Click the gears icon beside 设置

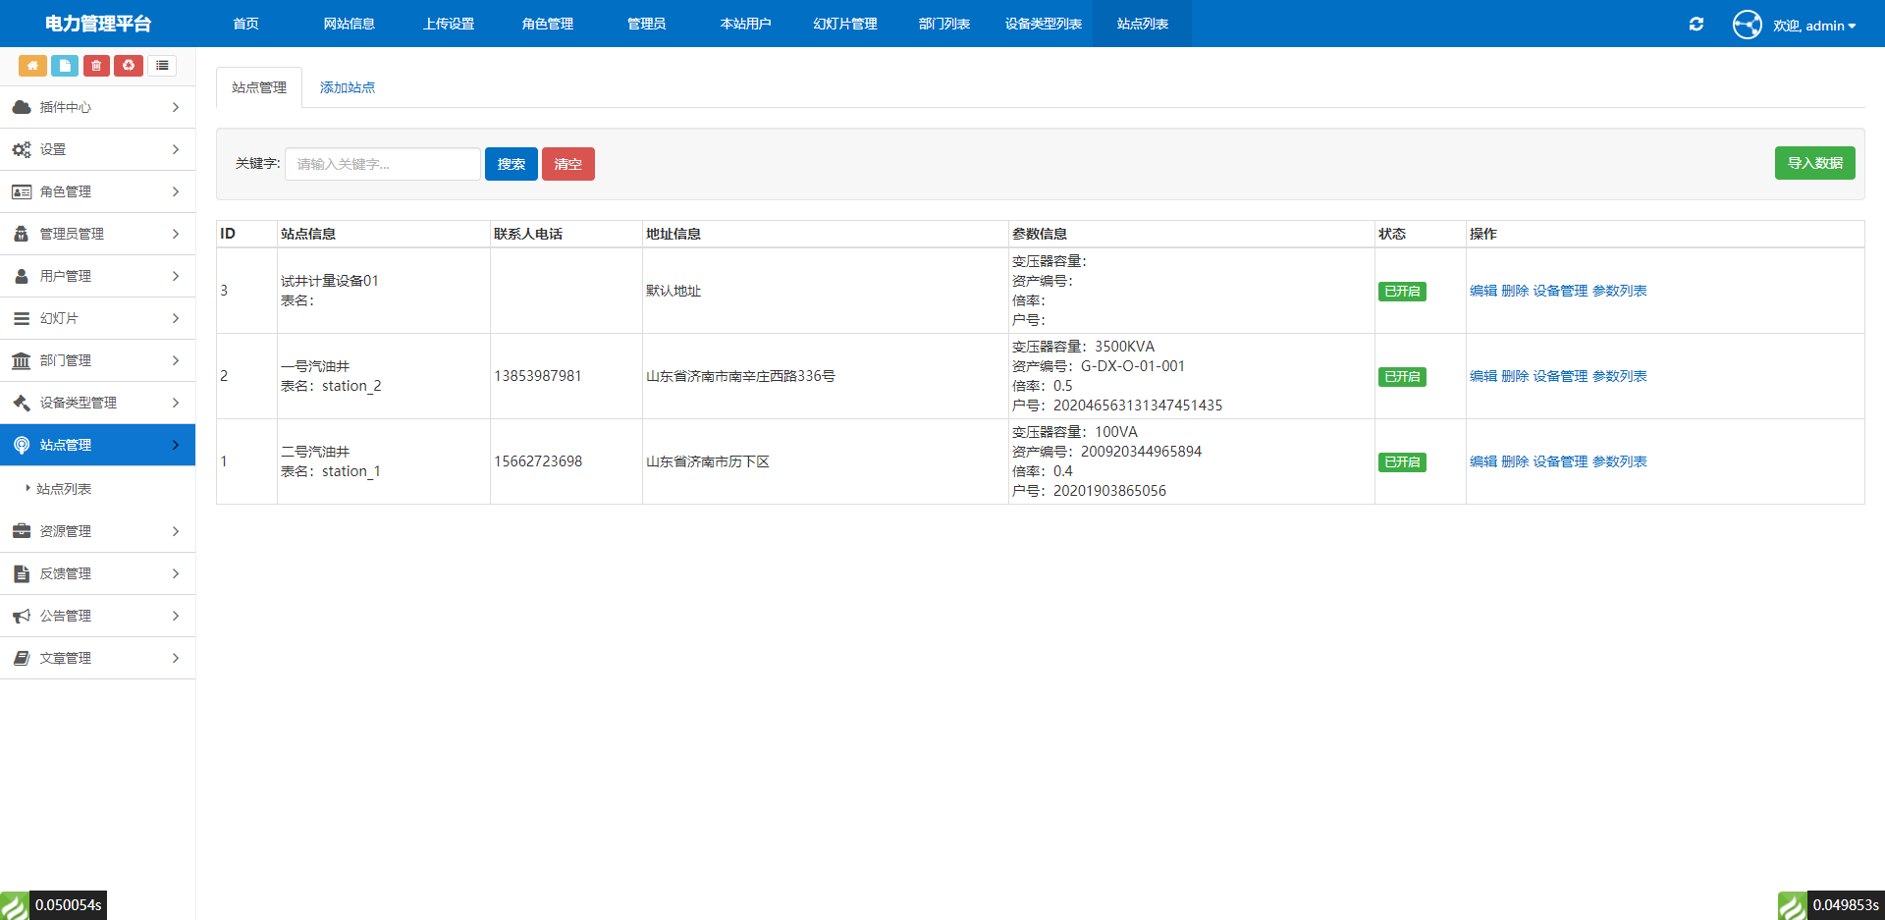pos(22,149)
